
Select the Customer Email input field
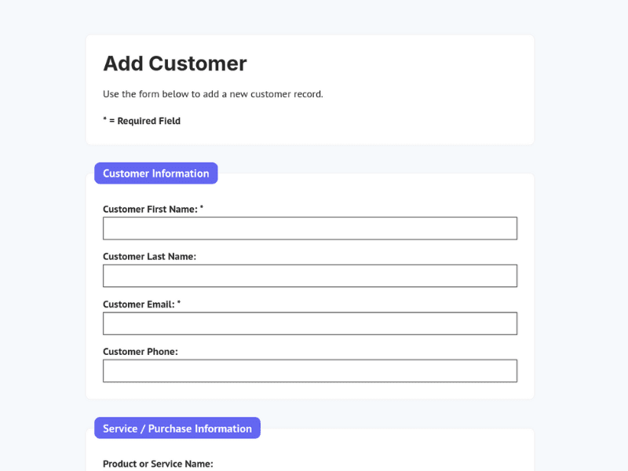click(x=309, y=323)
